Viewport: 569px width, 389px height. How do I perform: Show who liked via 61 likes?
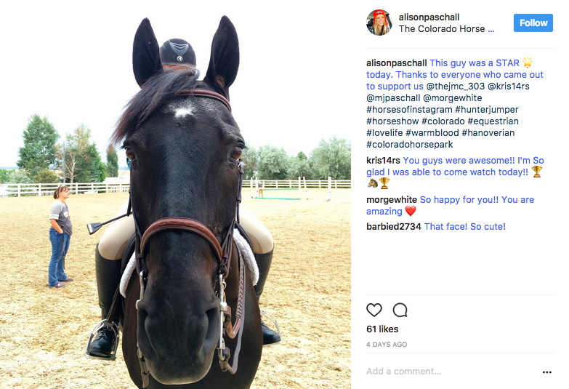[x=382, y=329]
